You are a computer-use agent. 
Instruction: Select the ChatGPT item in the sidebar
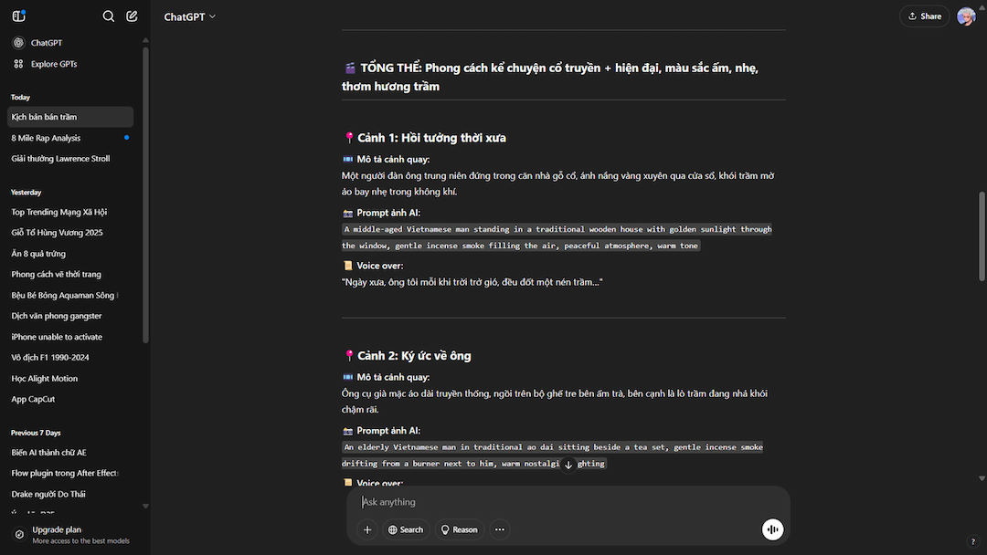click(x=47, y=43)
